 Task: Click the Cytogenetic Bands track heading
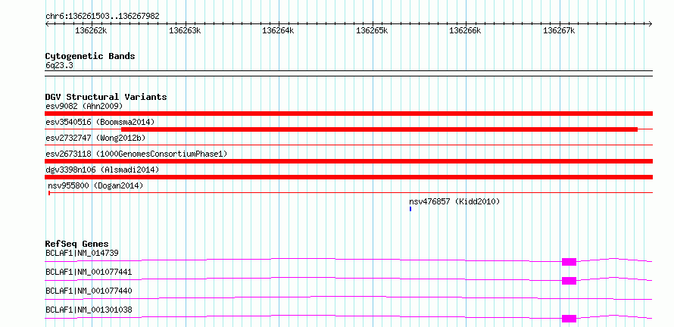click(x=90, y=56)
